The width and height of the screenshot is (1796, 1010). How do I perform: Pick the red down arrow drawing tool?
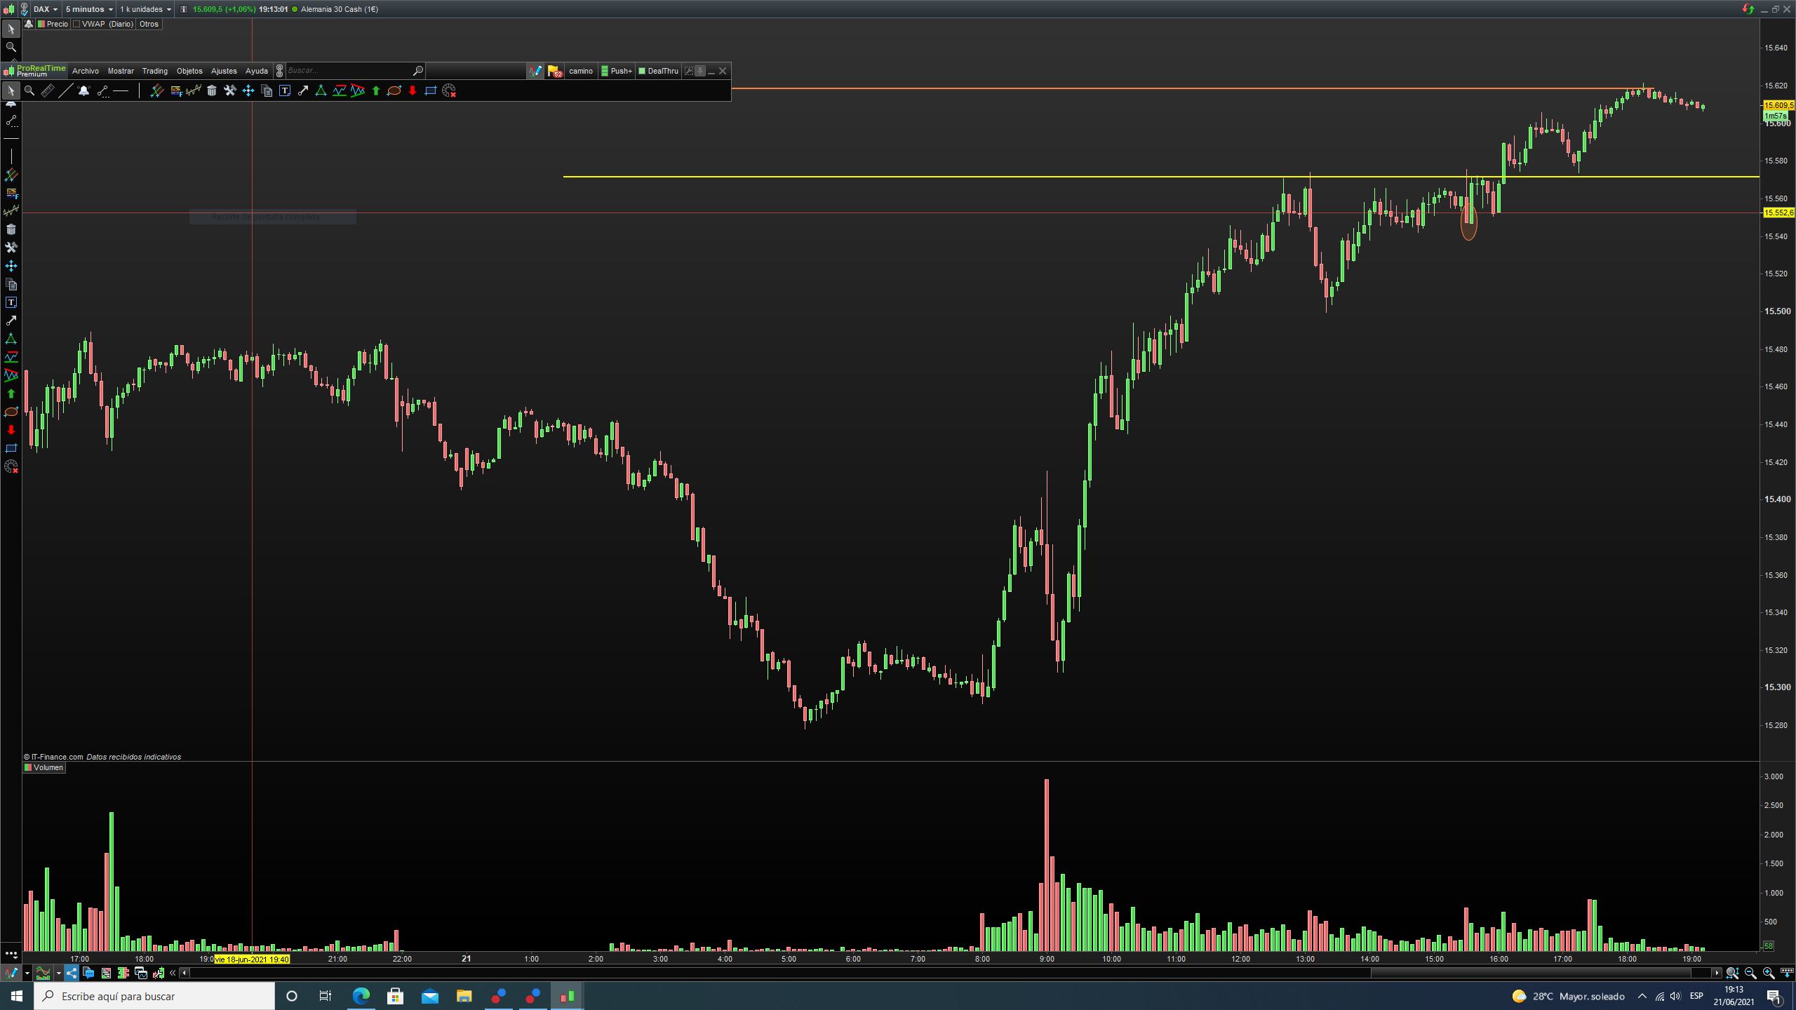[x=413, y=90]
